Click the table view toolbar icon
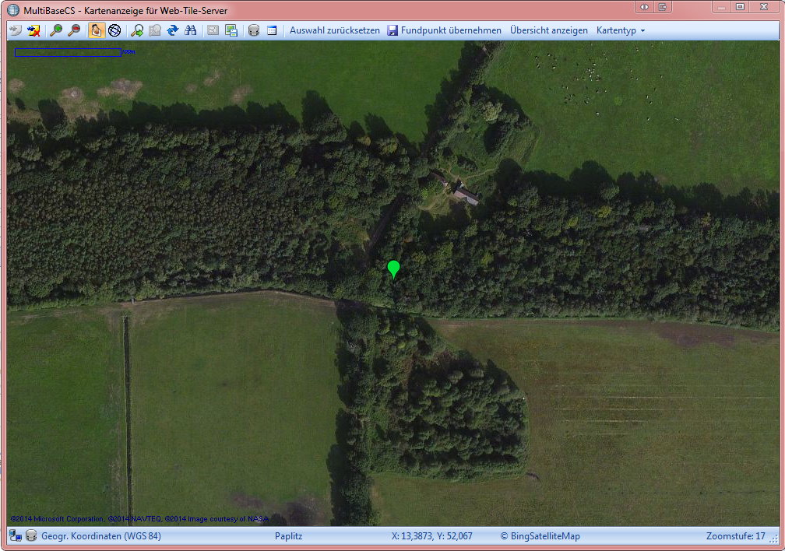 tap(272, 30)
